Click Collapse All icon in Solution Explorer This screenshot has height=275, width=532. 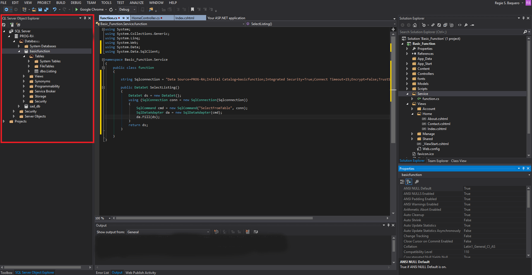tap(445, 25)
